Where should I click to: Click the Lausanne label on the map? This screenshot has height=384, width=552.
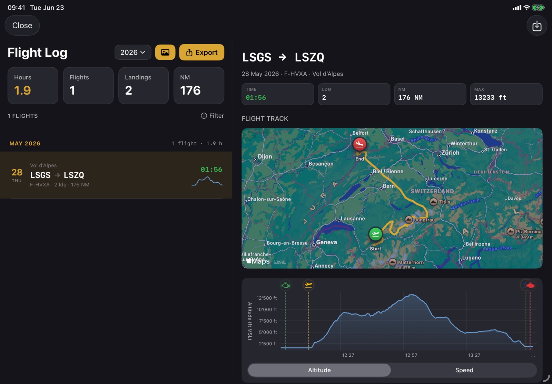pyautogui.click(x=353, y=219)
